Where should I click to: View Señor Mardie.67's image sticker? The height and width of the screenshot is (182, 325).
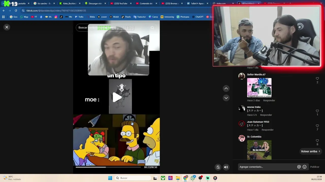pos(259,87)
